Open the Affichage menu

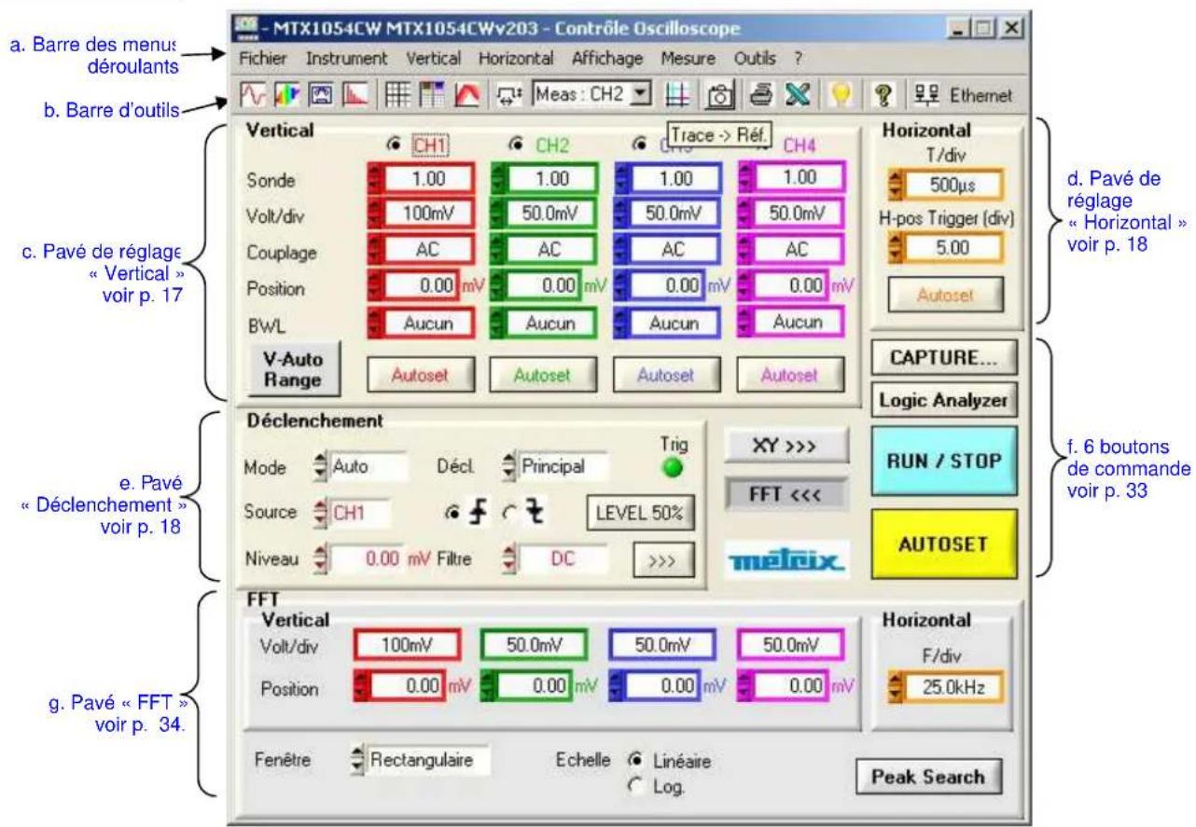pos(607,57)
